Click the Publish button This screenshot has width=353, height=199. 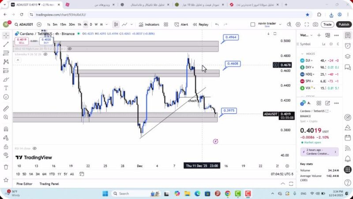coord(343,24)
